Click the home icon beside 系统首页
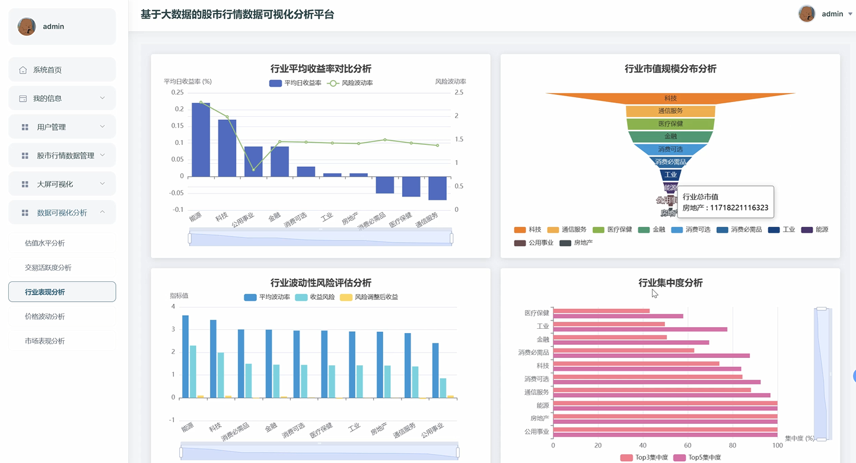 tap(23, 70)
